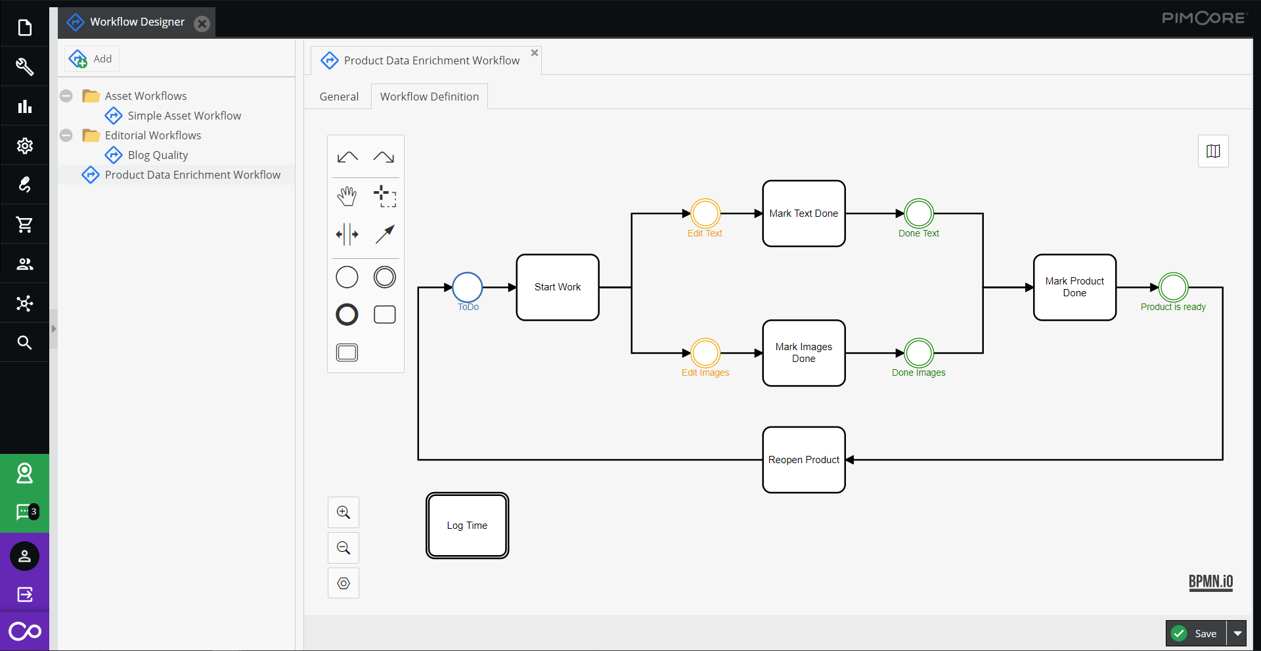The height and width of the screenshot is (651, 1261).
Task: Switch to the General tab
Action: tap(339, 96)
